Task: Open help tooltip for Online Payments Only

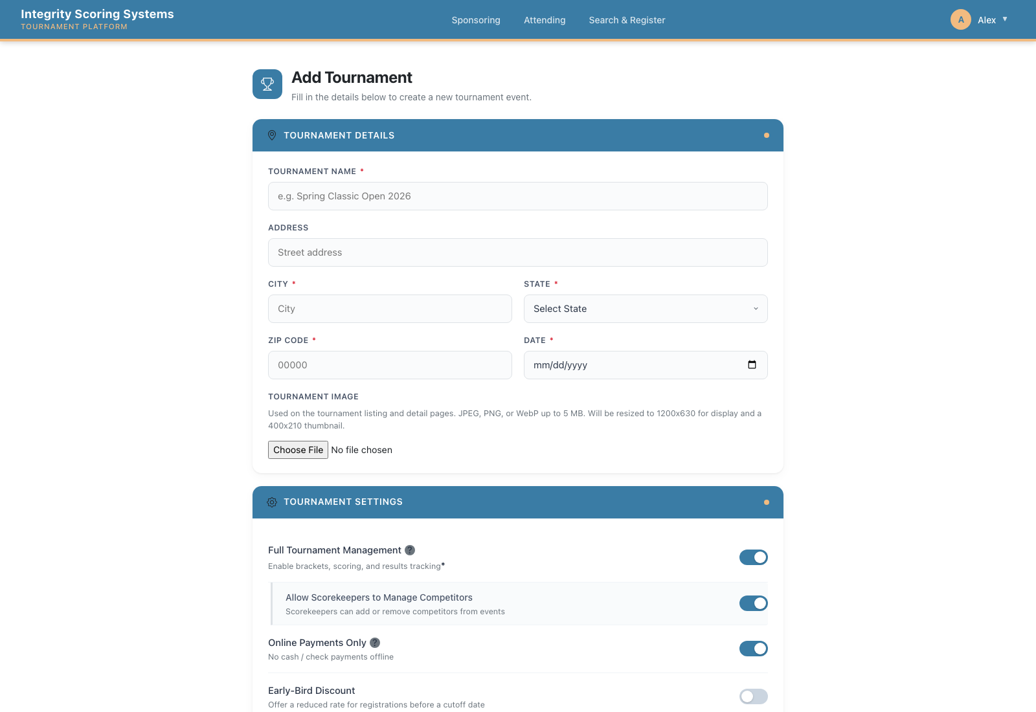Action: pos(375,643)
